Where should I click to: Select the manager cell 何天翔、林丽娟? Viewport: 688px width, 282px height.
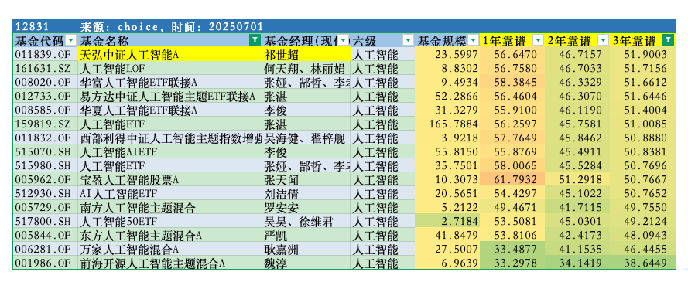pyautogui.click(x=306, y=69)
